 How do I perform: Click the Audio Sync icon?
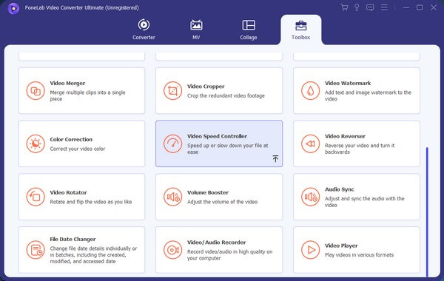[310, 197]
